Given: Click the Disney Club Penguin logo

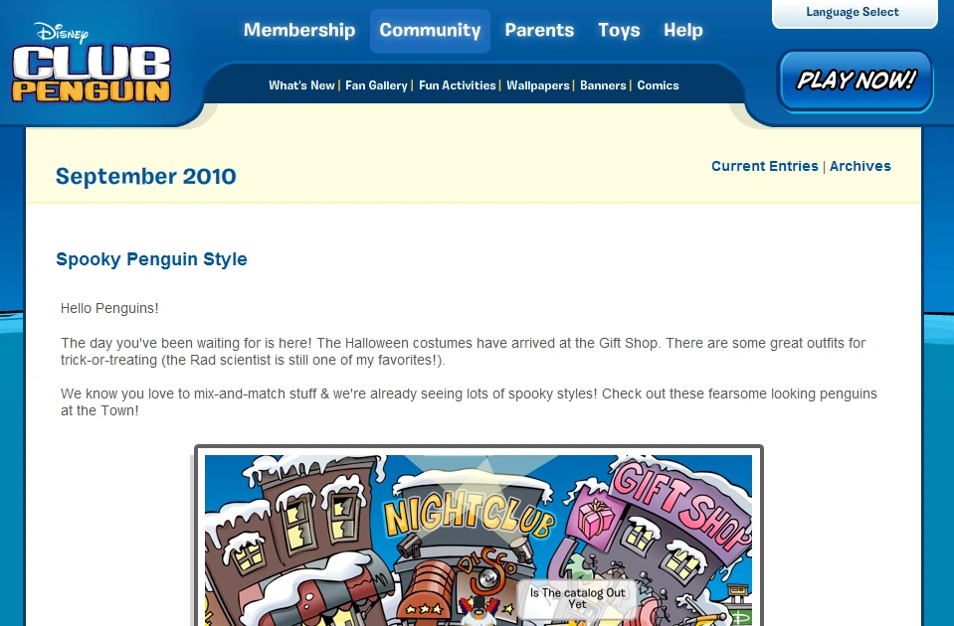Looking at the screenshot, I should point(92,64).
